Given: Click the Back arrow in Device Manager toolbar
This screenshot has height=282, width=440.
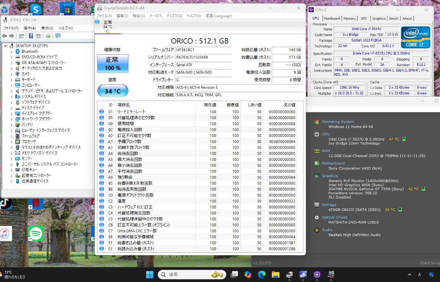Looking at the screenshot, I should click(4, 36).
